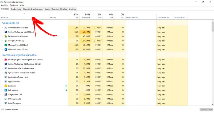Image resolution: width=214 pixels, height=113 pixels.
Task: Click the green leaf status icon on Búsqueda row
Action: [66, 86]
